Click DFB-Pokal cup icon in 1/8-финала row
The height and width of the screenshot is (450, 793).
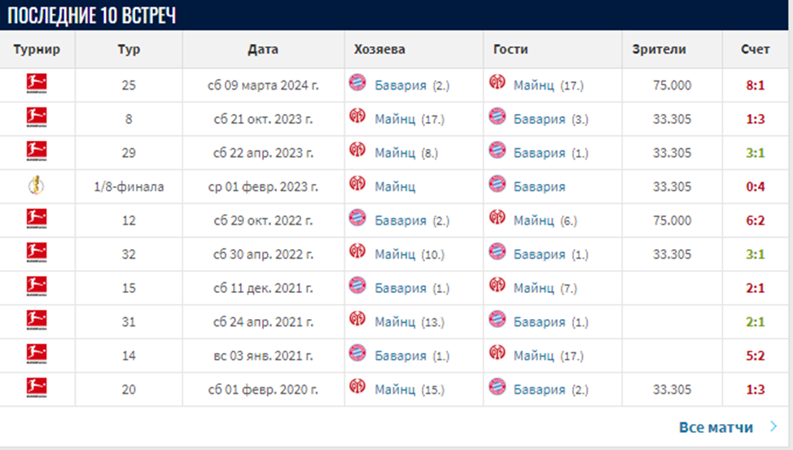coord(37,186)
